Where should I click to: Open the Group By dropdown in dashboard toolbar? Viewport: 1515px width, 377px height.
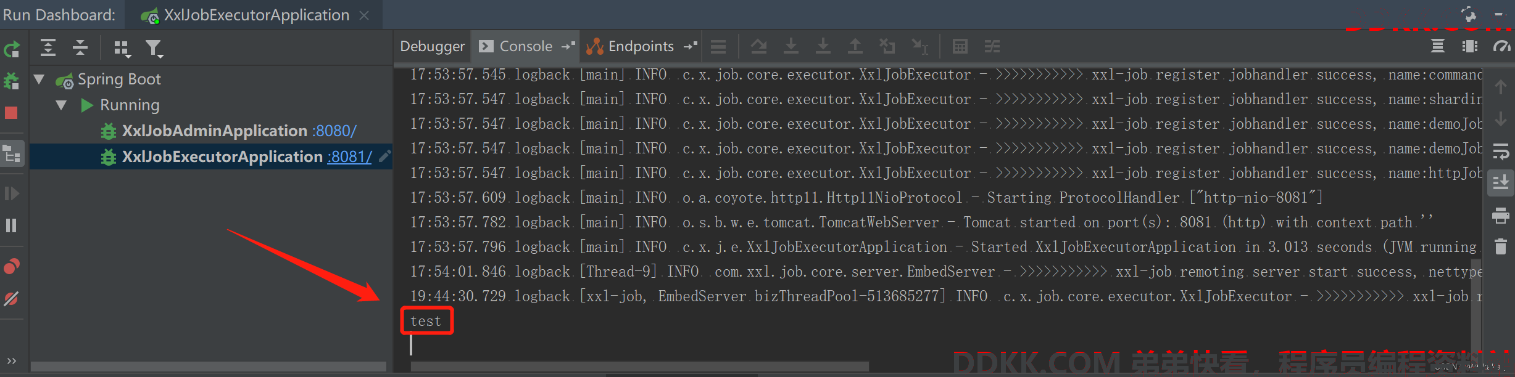(x=122, y=48)
